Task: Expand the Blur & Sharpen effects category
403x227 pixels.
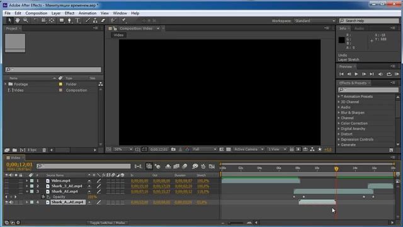Action: tap(339, 113)
